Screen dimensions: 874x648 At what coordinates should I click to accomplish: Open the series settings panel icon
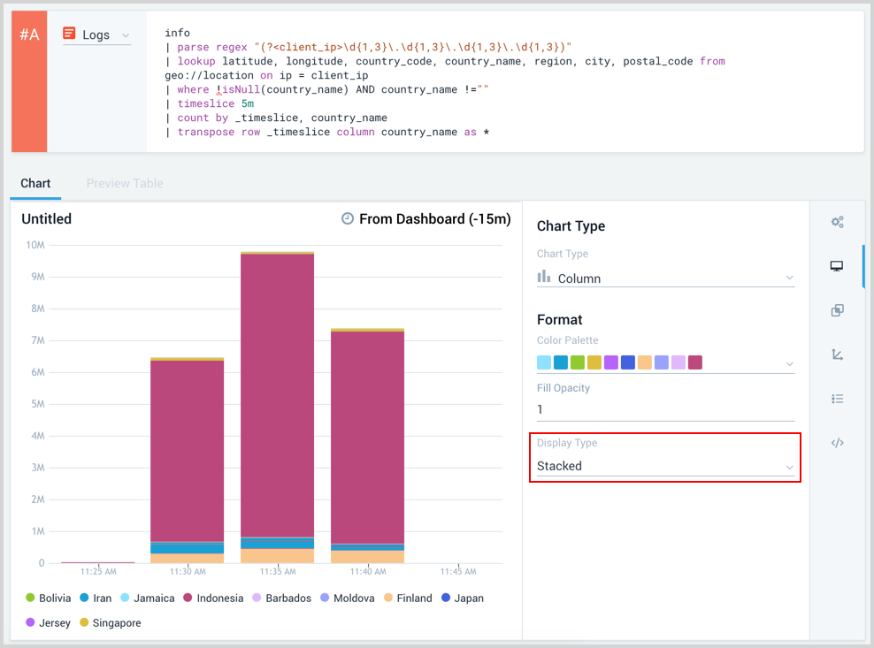tap(837, 310)
